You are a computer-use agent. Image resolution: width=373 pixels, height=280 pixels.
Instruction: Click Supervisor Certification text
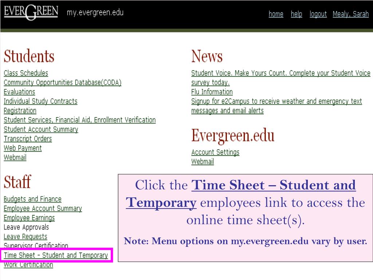36,245
